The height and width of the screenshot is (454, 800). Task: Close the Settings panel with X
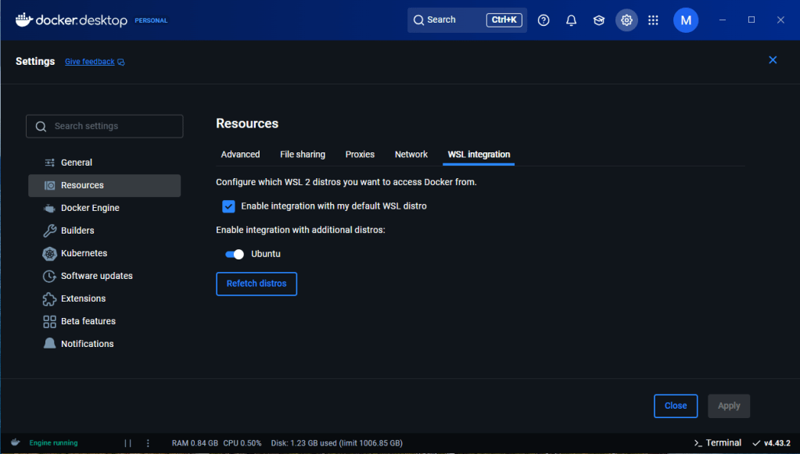click(773, 60)
